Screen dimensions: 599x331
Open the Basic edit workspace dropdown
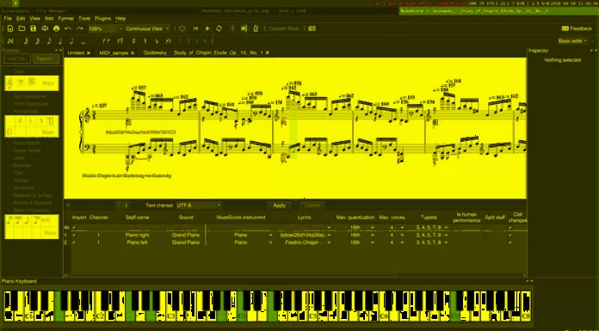click(x=572, y=41)
